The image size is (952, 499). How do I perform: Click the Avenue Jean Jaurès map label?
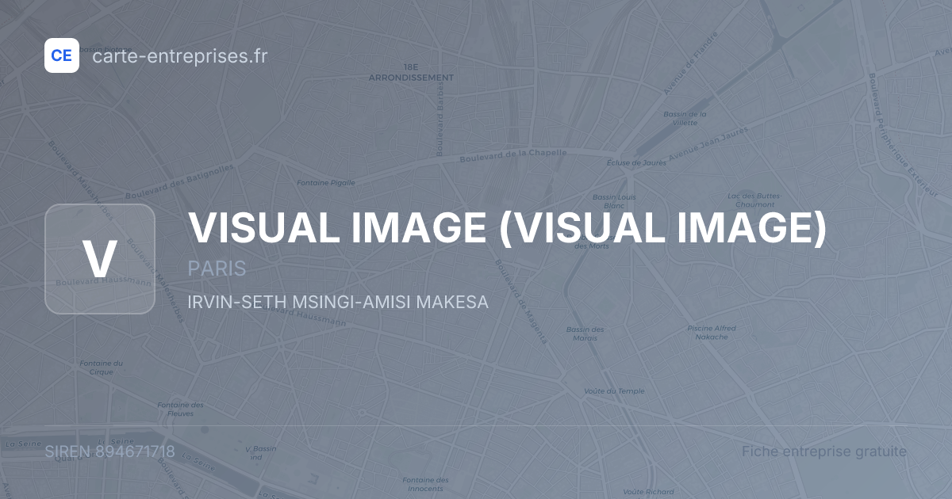click(x=708, y=143)
